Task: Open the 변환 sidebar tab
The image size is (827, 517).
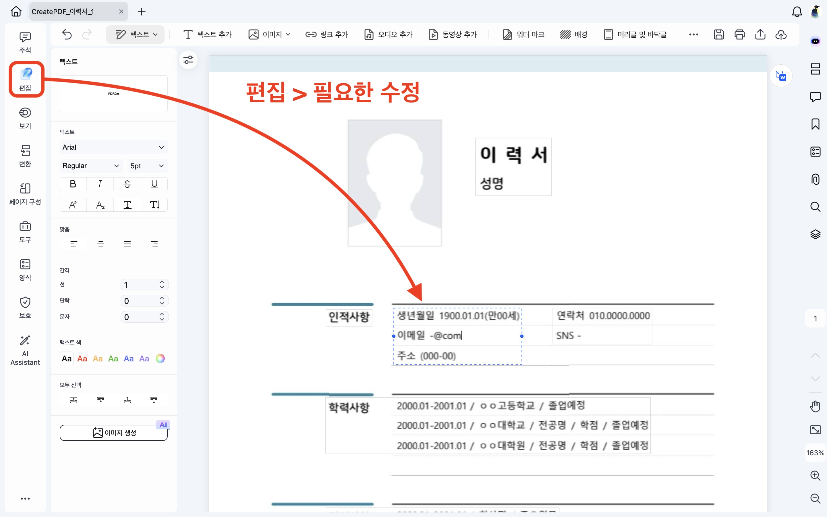Action: [x=25, y=156]
